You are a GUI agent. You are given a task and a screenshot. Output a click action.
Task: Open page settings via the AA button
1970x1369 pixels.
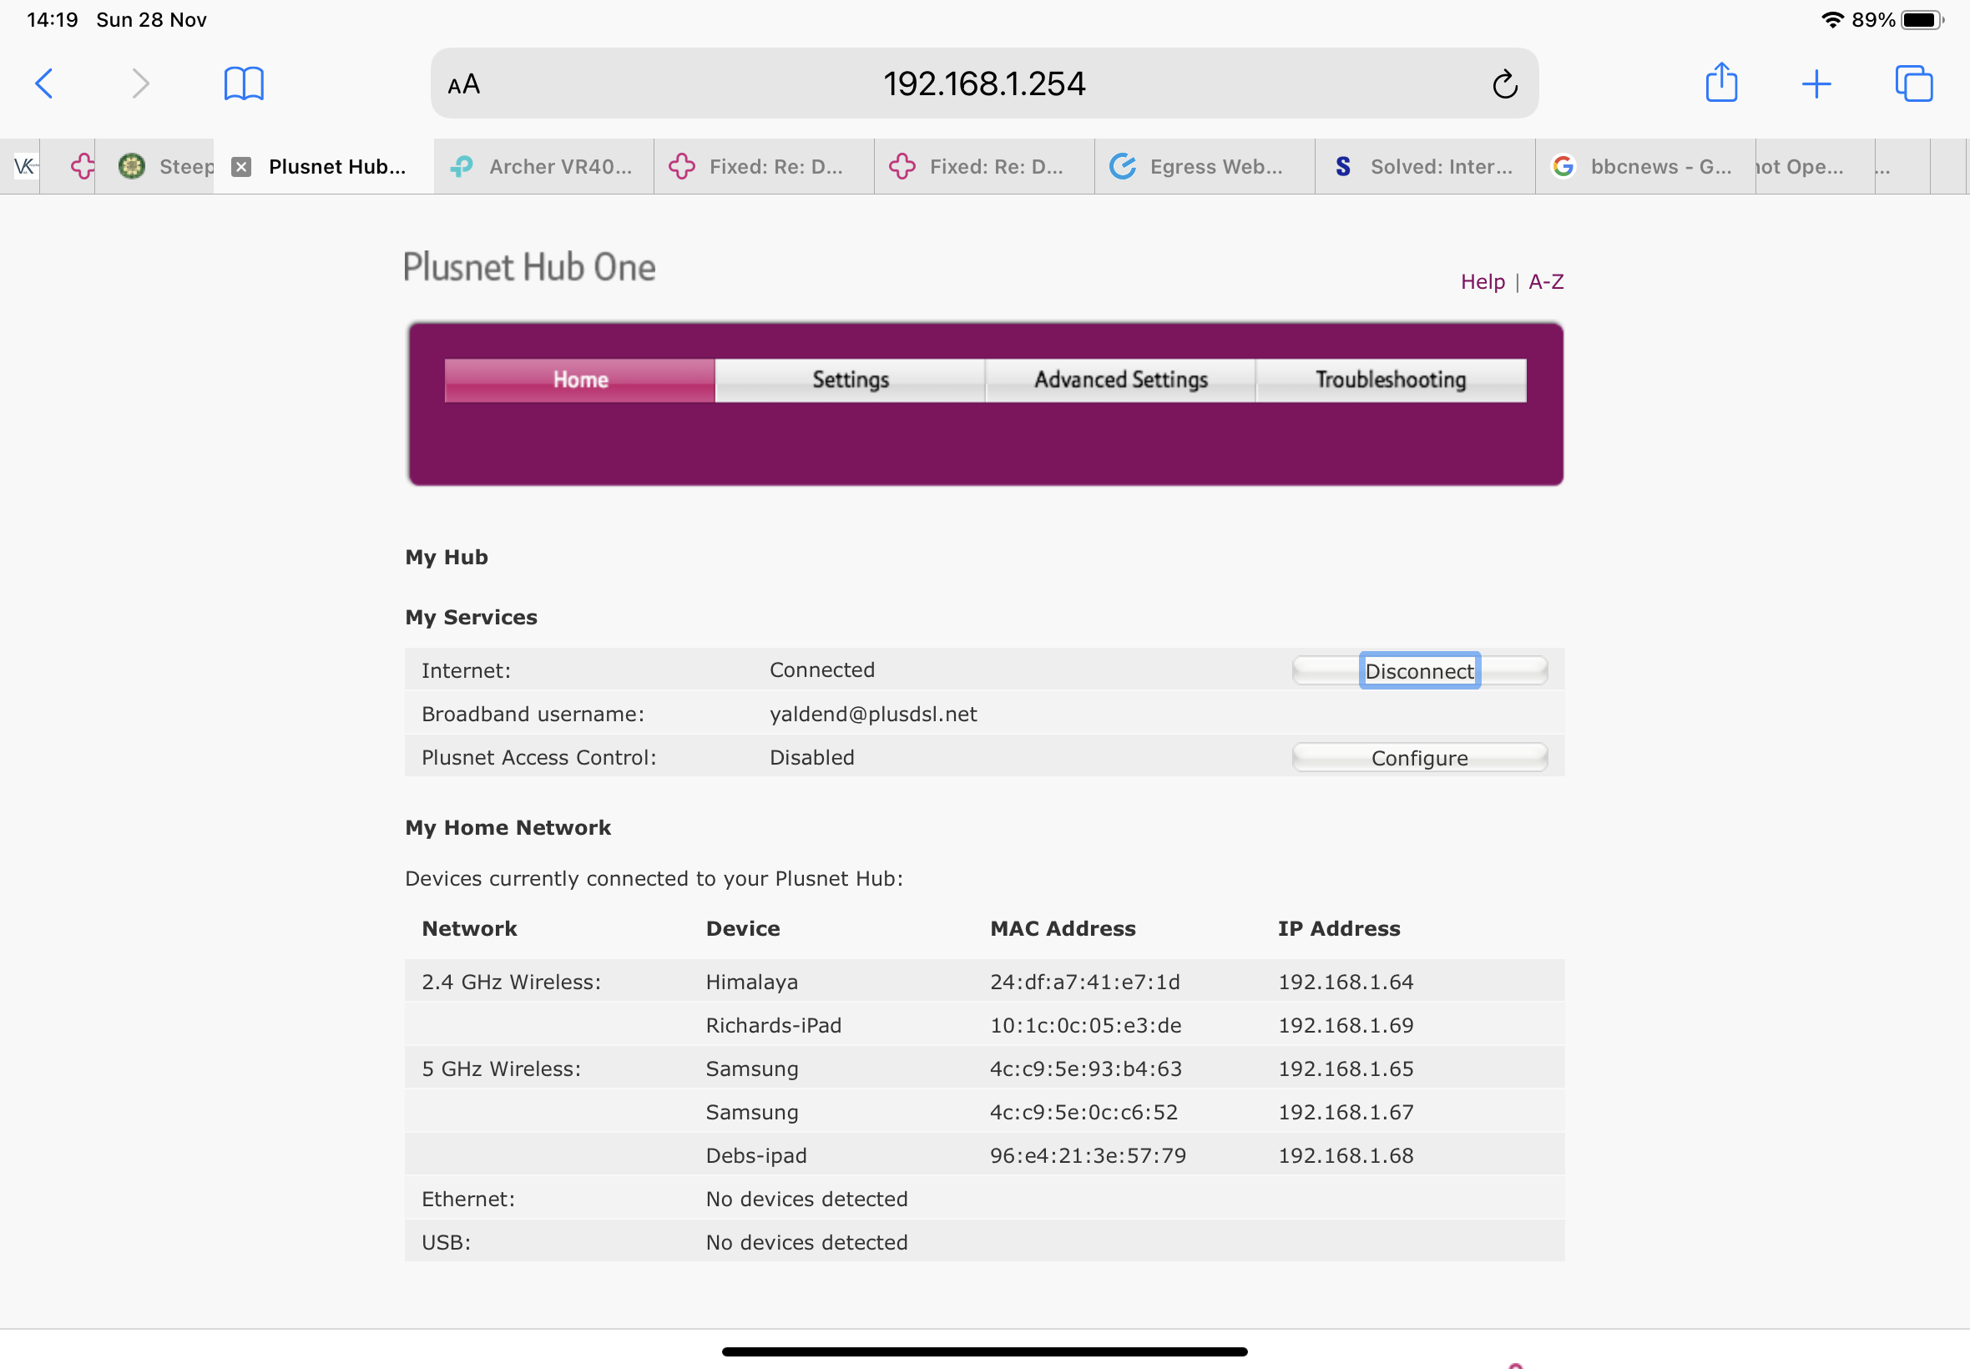pyautogui.click(x=462, y=83)
